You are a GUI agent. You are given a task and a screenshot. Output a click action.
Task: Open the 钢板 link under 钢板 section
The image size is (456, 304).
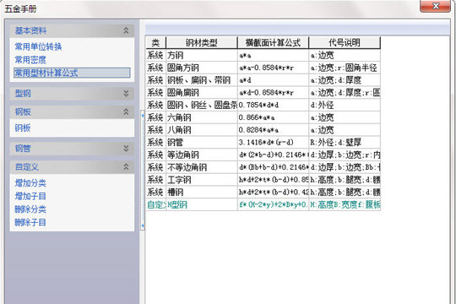pos(23,128)
